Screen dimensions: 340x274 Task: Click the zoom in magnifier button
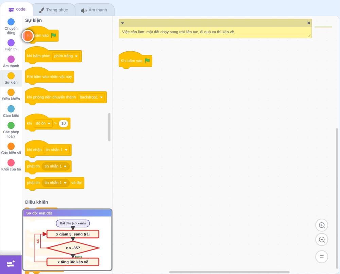(322, 225)
